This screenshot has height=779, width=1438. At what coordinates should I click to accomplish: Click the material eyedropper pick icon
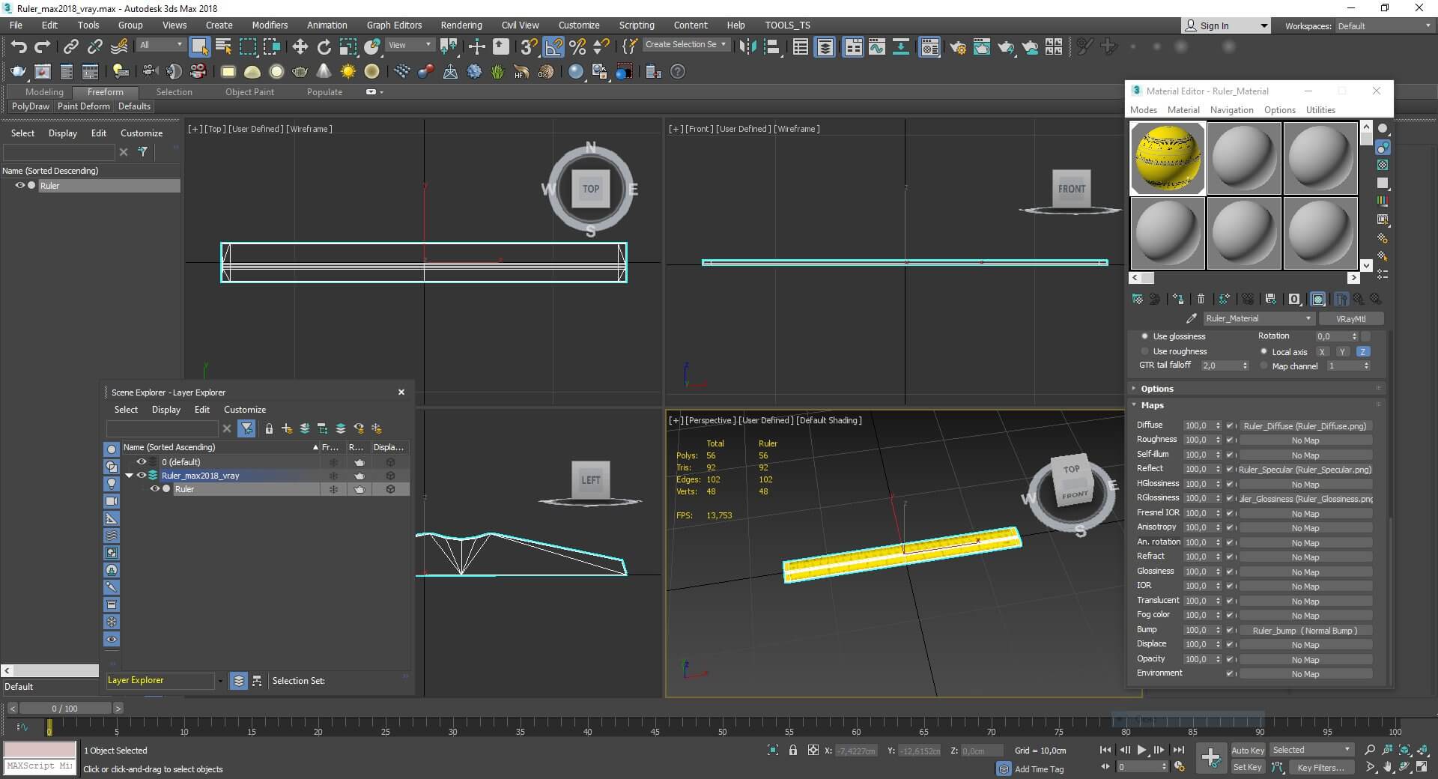pos(1191,318)
